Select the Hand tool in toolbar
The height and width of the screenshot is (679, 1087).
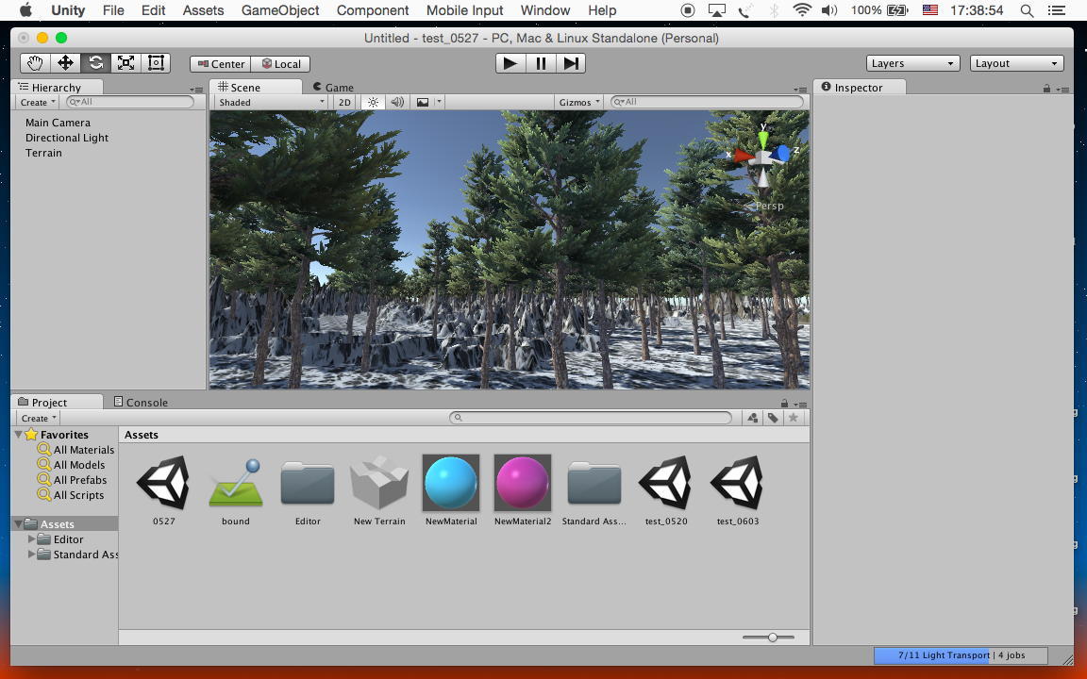35,63
